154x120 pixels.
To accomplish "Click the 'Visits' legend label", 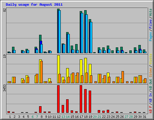I will 151,59.
